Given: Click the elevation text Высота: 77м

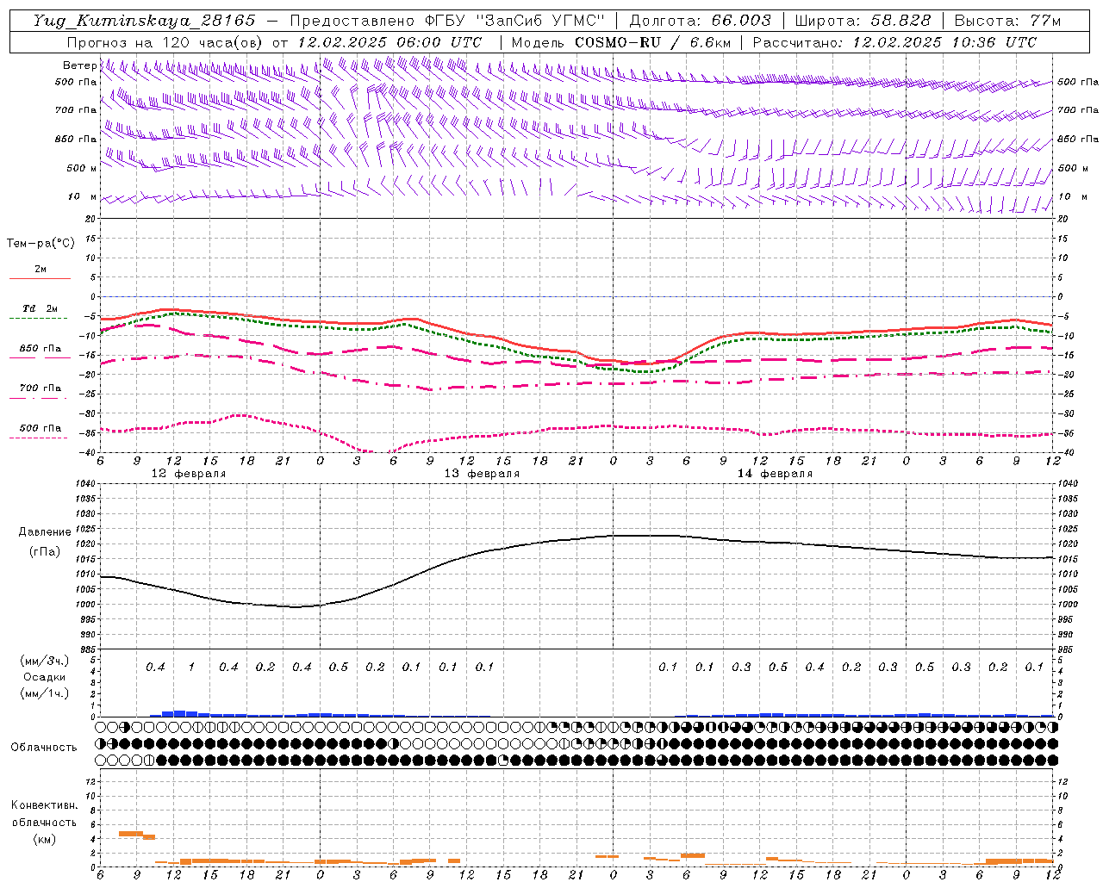Looking at the screenshot, I should pyautogui.click(x=1007, y=21).
